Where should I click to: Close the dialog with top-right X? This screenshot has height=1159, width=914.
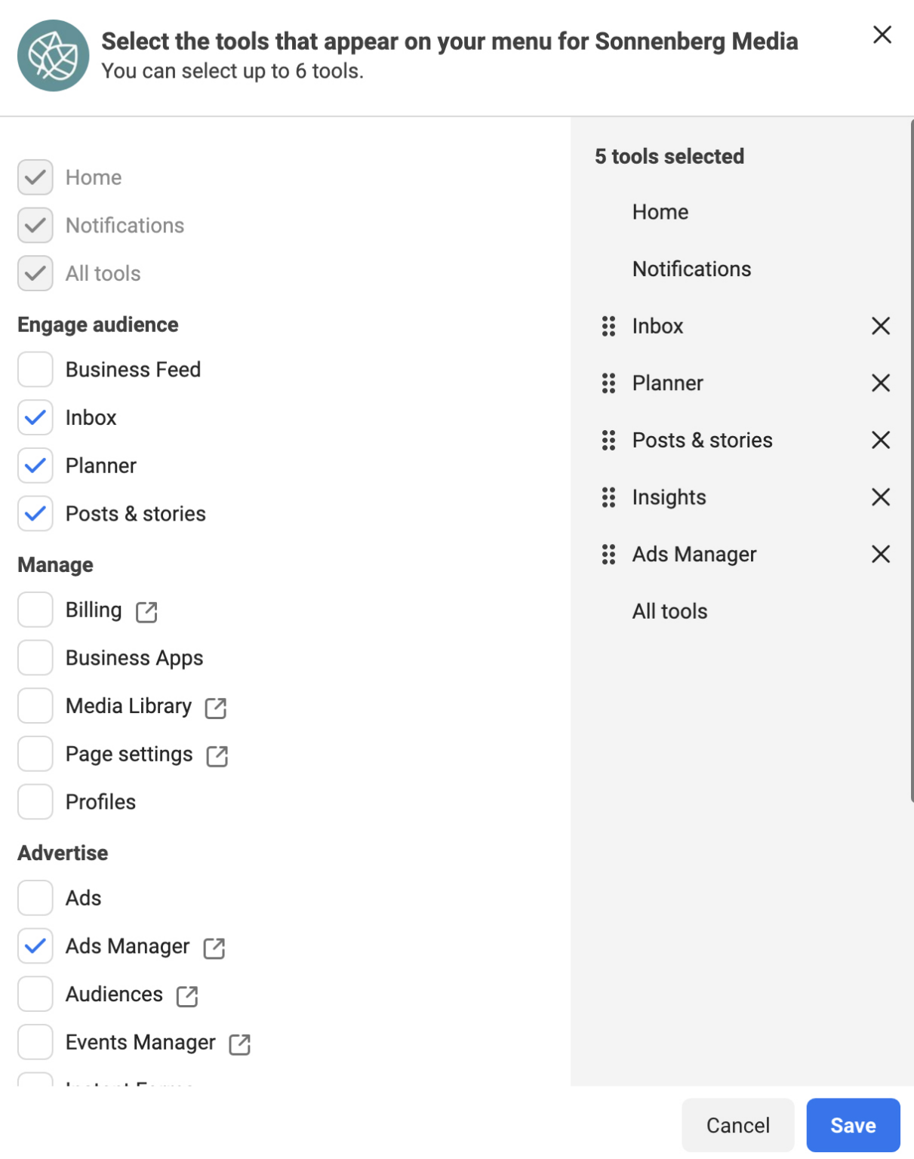pyautogui.click(x=882, y=35)
